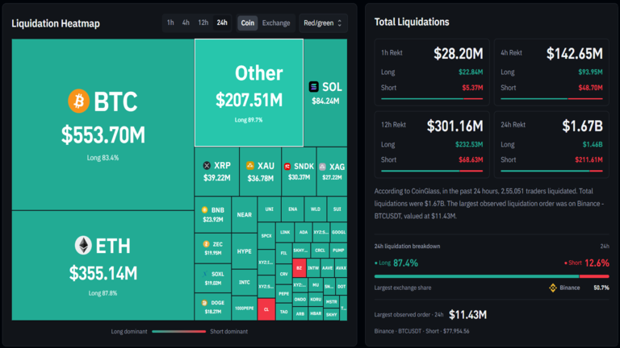Click the MU heatmap tile

(315, 285)
